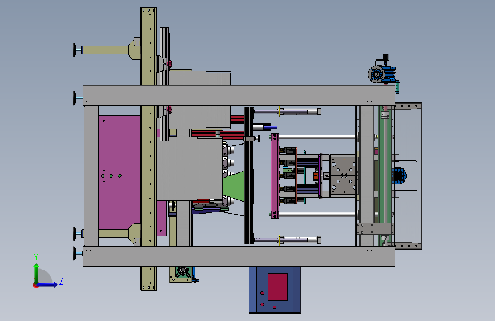
Task: Select the black vertical column in the middle
Action: click(x=249, y=175)
